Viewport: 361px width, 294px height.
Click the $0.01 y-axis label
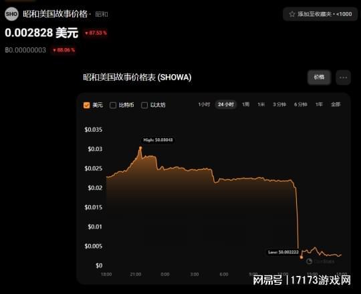(95, 227)
